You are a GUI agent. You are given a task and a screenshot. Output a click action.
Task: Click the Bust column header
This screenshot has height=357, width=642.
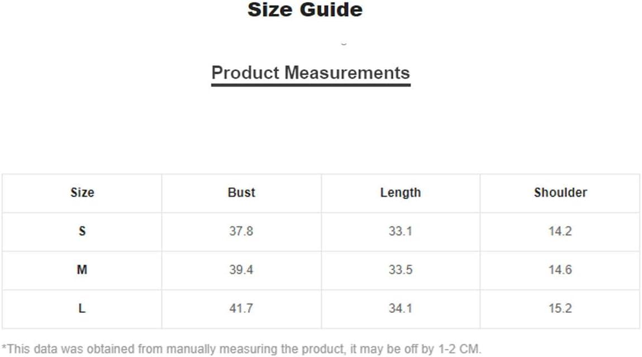click(241, 192)
